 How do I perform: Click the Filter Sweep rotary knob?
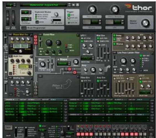point(92,9)
